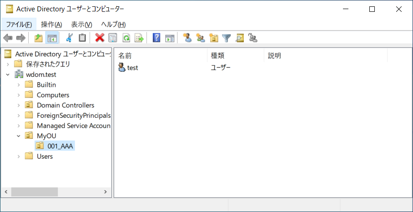Open the ヘルプ(H) menu
413x212 pixels.
113,25
